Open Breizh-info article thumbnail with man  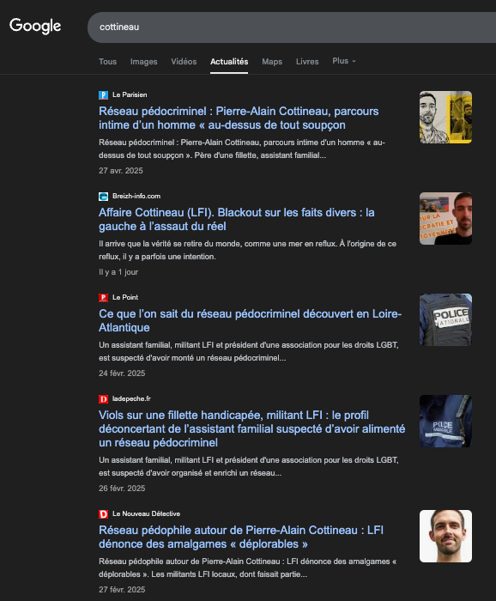[x=445, y=218]
